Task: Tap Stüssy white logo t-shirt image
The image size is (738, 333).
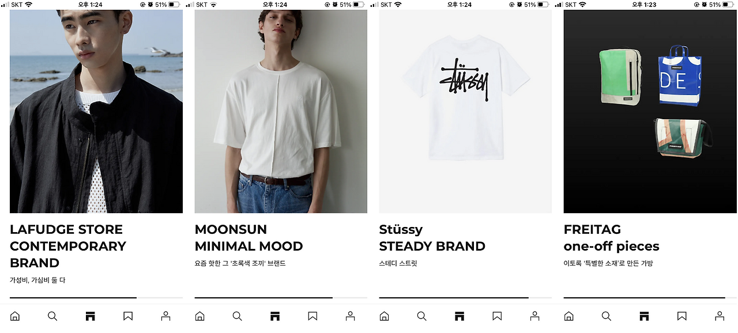Action: [465, 111]
